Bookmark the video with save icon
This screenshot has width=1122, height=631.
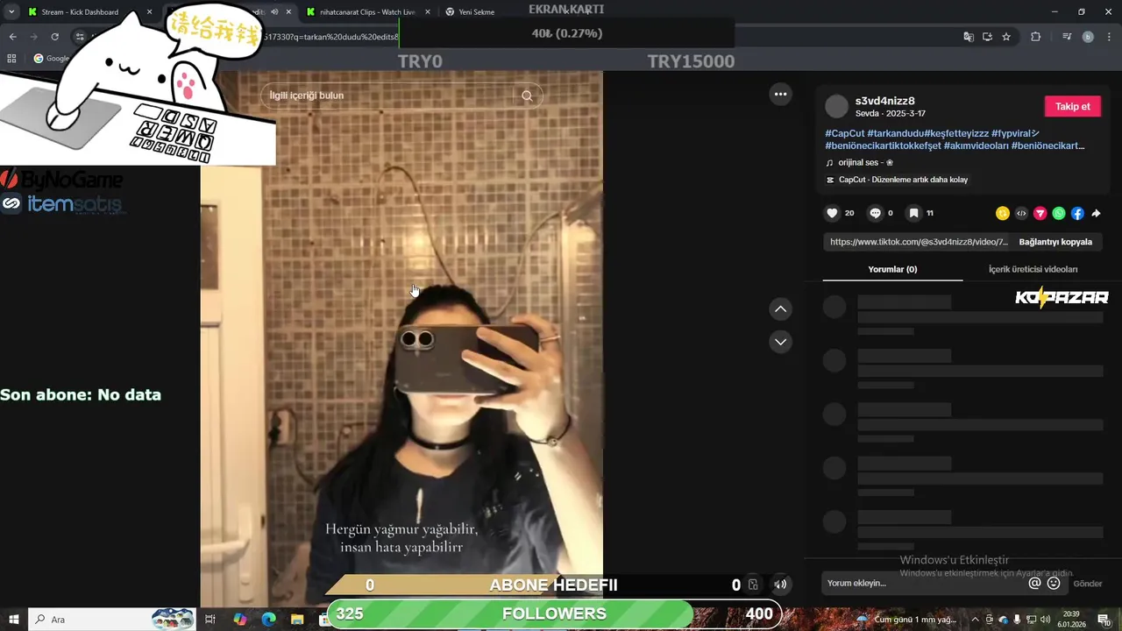coord(913,213)
